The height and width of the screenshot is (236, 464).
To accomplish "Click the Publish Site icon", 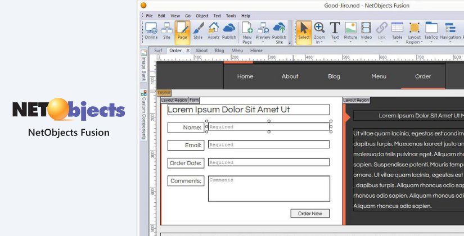I will [279, 31].
